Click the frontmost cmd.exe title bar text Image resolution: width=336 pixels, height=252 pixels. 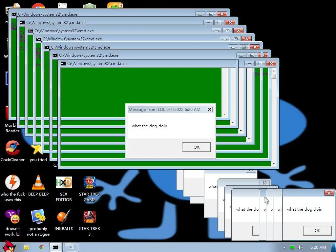click(x=97, y=64)
